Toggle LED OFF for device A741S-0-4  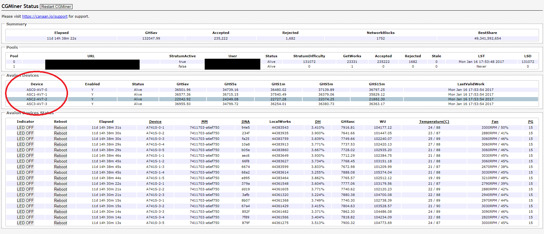coord(25,144)
